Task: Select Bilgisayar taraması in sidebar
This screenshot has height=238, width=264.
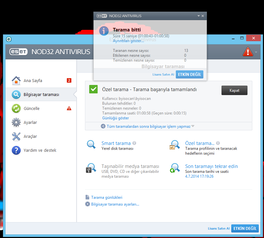Action: click(x=41, y=94)
